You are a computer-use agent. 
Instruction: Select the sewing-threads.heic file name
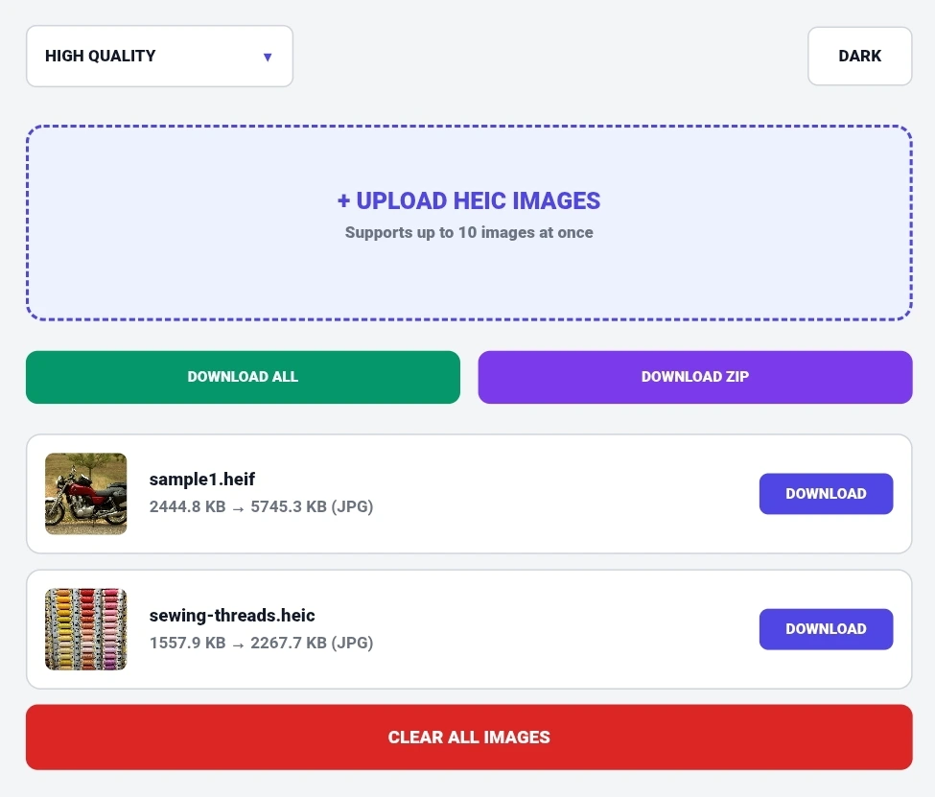coord(232,615)
